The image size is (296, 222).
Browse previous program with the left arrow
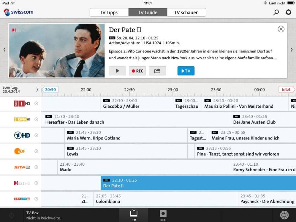click(4, 50)
